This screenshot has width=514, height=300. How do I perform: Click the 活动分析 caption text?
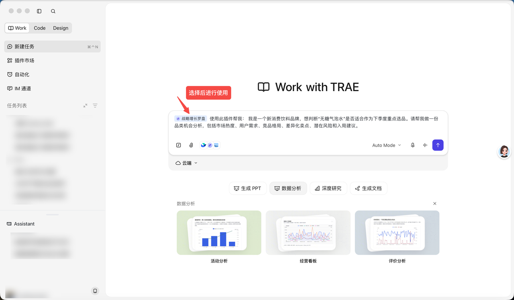pos(219,261)
